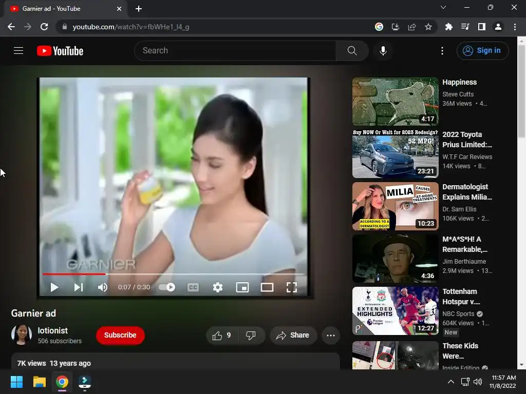Select the Garnier ad - YouTube tab

65,9
